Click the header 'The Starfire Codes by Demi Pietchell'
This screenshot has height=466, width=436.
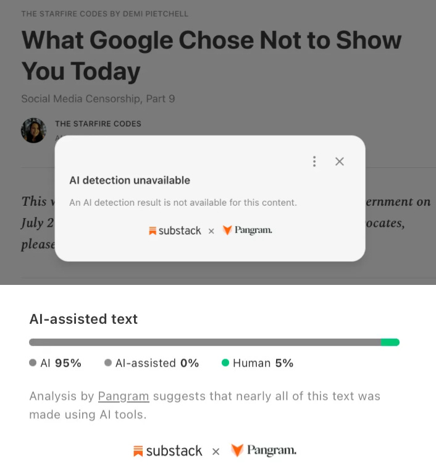[104, 14]
